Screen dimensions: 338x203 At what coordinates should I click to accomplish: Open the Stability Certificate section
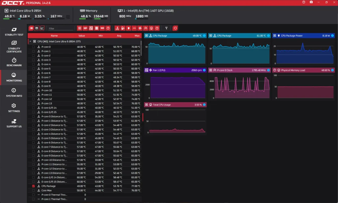click(x=14, y=47)
